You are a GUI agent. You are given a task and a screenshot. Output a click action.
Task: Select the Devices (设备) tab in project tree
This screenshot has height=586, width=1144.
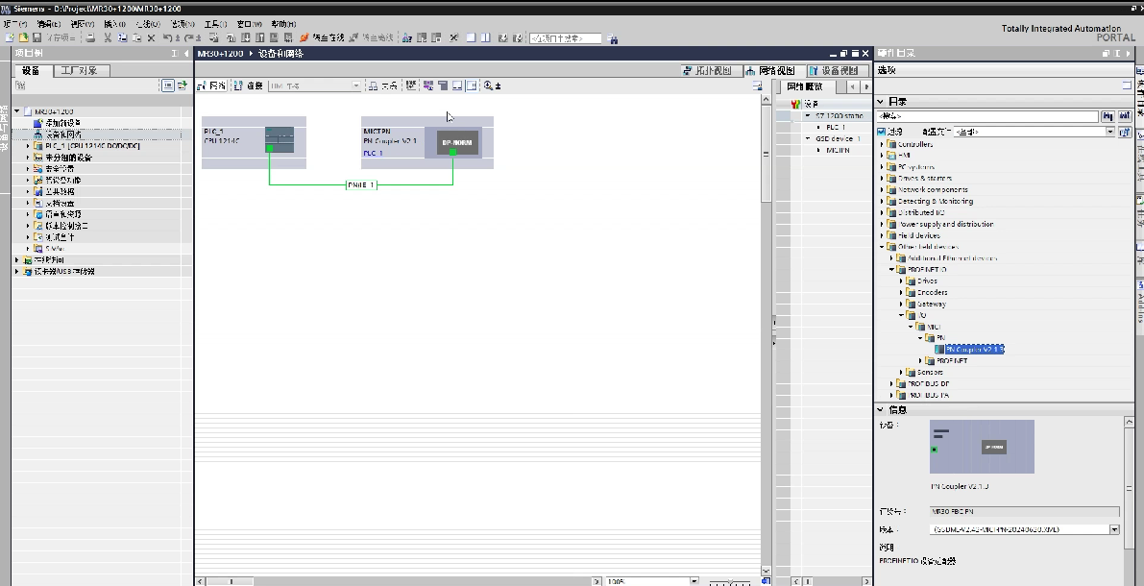32,71
